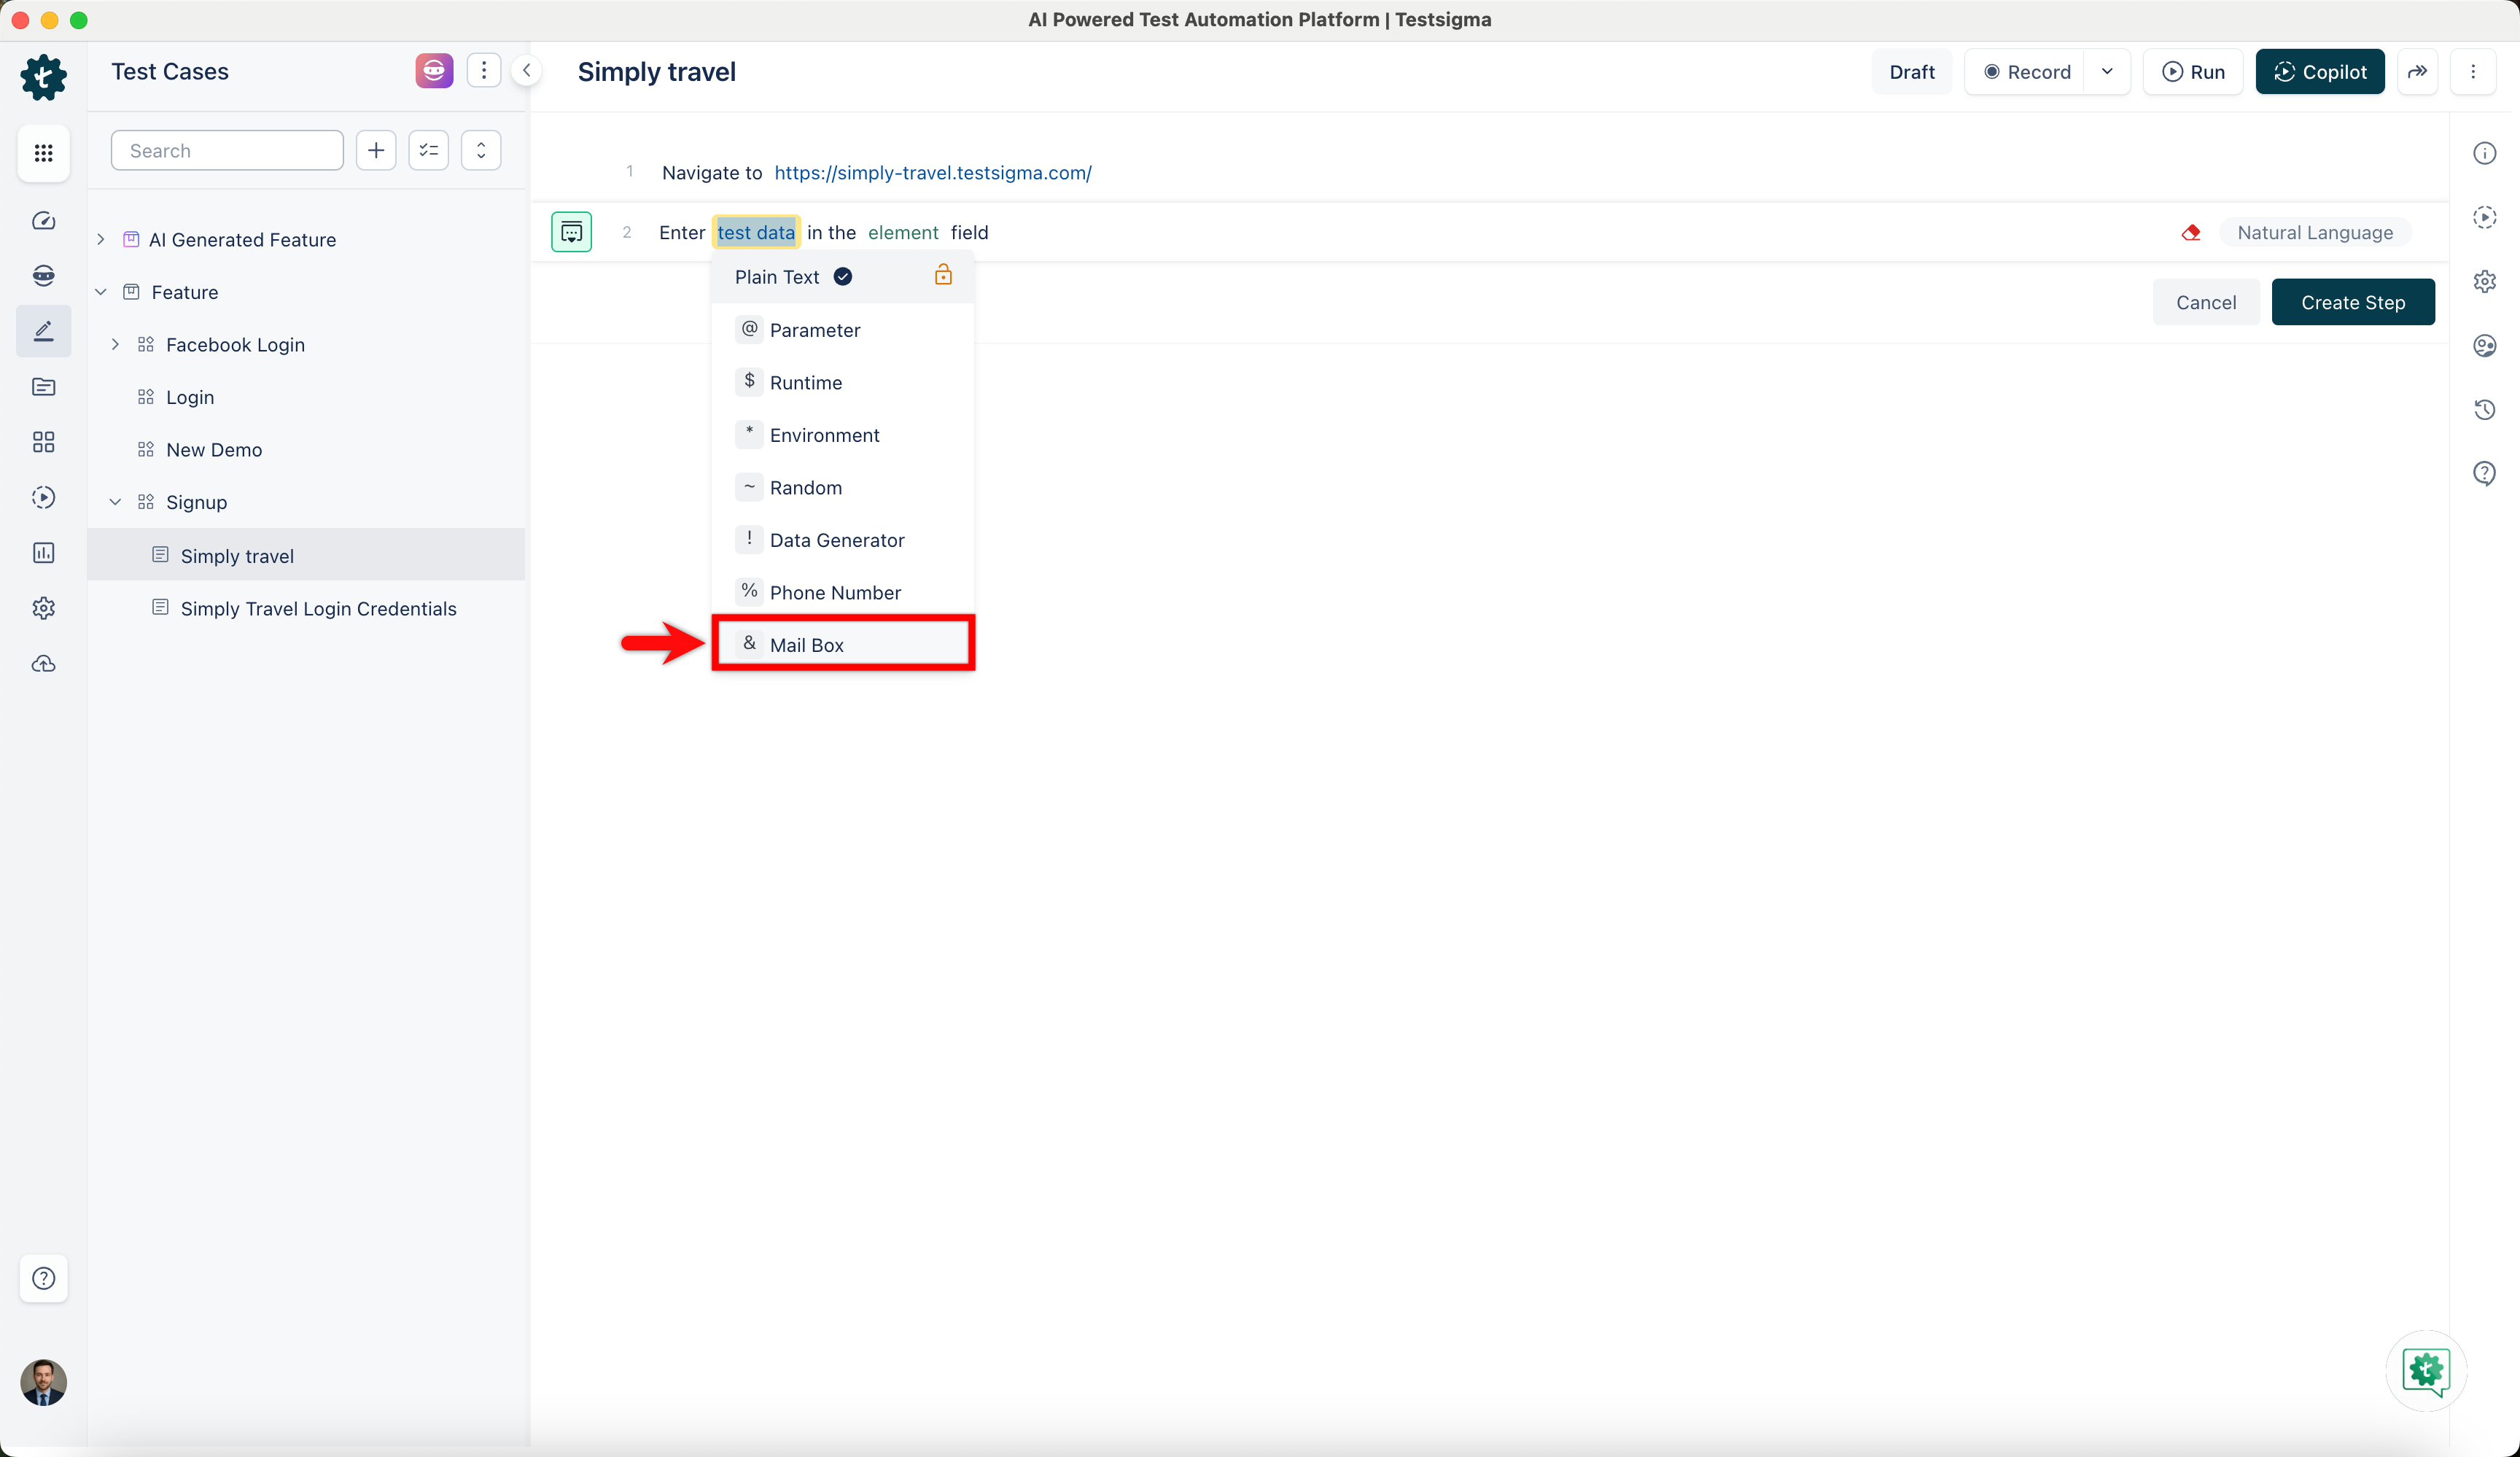
Task: Open the simply-travel.testsigma.com link
Action: [932, 173]
